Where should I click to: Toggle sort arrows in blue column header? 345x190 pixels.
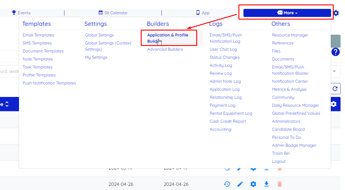(x=7, y=104)
